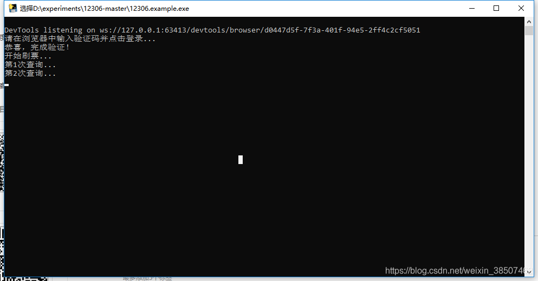
Task: Click the empty vertical scrollbar track
Action: coord(529,151)
